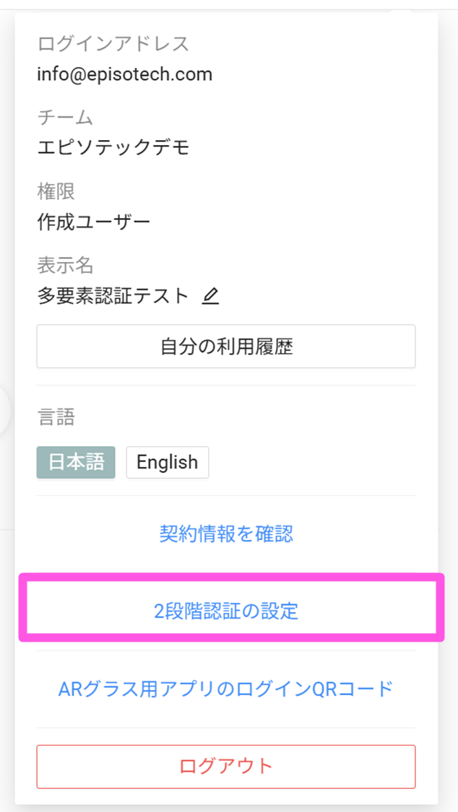The width and height of the screenshot is (458, 812).
Task: Click the ログインアドレス label
Action: (x=113, y=44)
